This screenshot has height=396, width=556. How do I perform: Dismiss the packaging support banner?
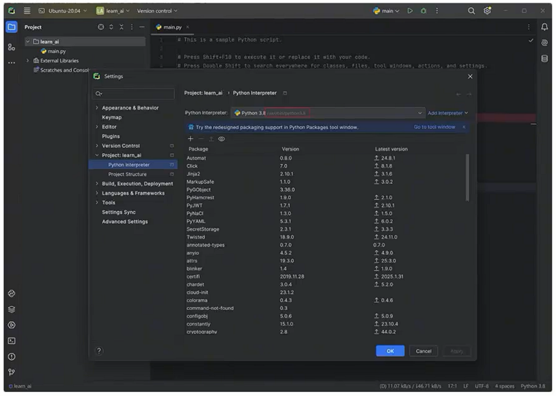tap(464, 127)
